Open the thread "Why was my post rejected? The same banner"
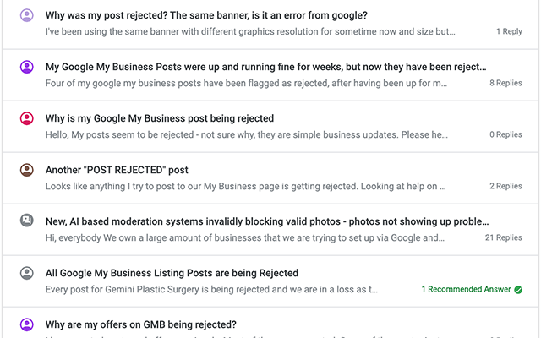This screenshot has width=541, height=338. click(205, 15)
